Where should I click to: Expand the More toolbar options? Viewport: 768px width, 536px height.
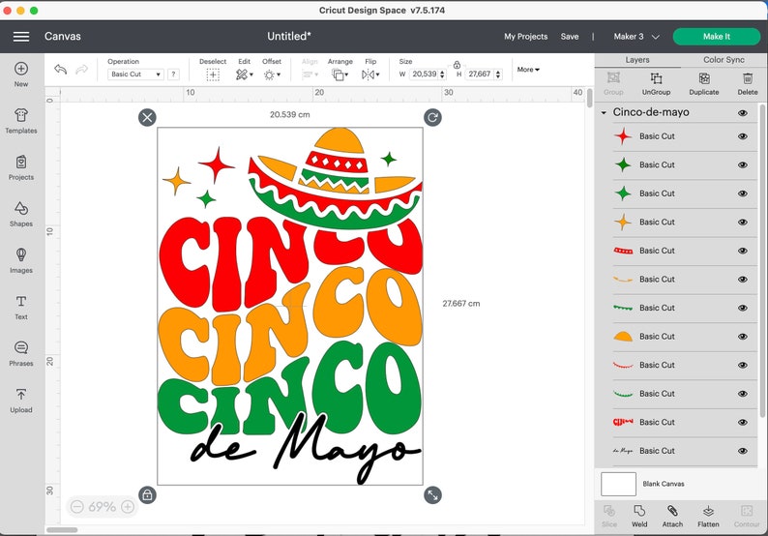(528, 70)
